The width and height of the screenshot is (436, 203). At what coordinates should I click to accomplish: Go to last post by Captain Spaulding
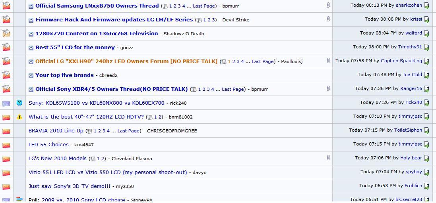coord(426,61)
